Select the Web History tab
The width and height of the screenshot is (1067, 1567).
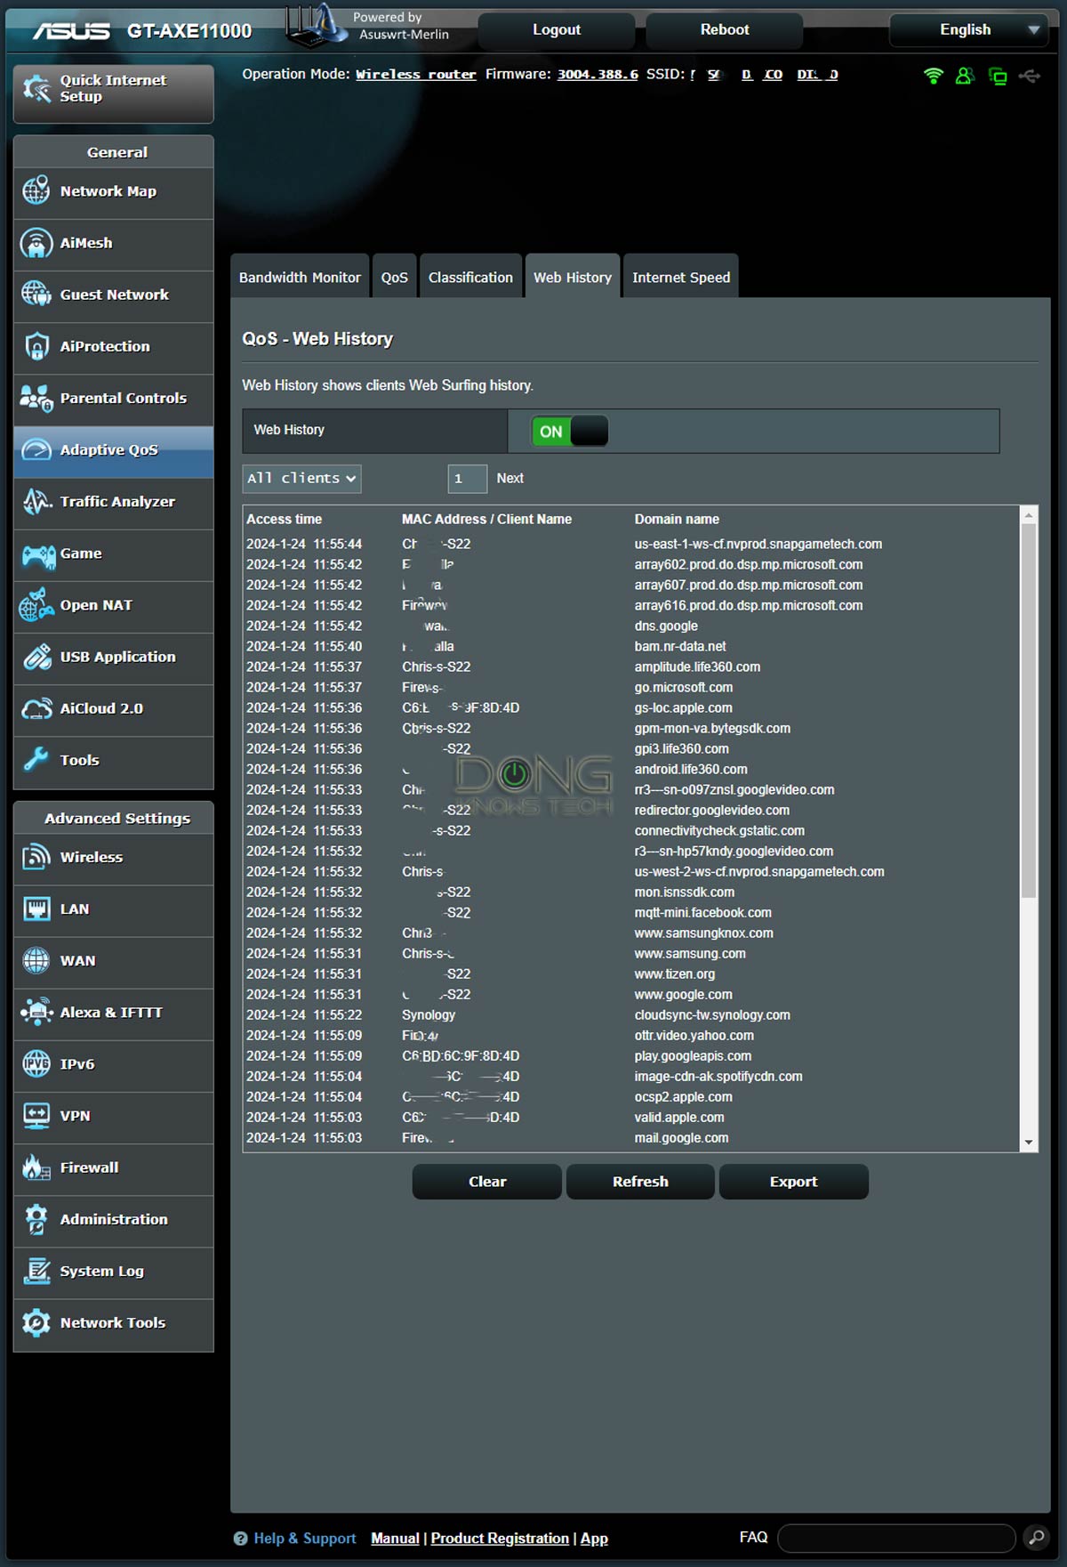tap(573, 277)
